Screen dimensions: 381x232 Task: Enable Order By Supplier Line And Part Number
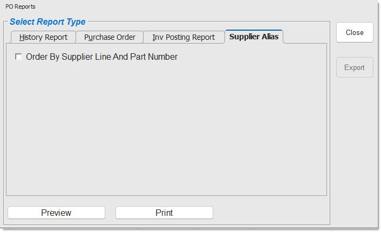19,57
